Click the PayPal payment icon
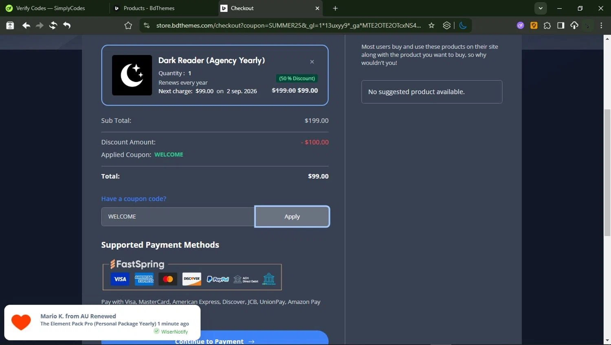This screenshot has height=345, width=611. 218,279
